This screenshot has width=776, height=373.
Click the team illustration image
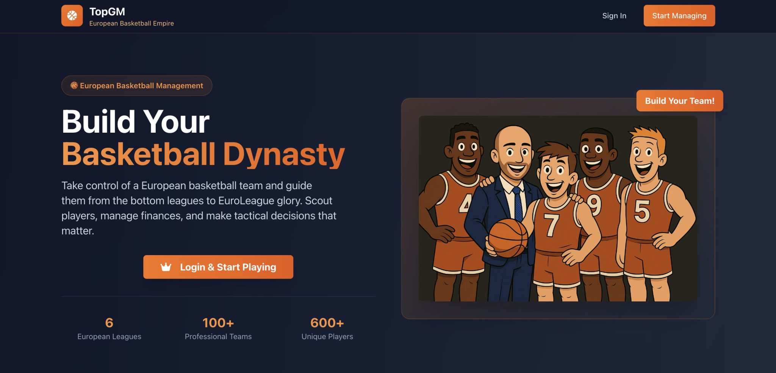pos(558,208)
